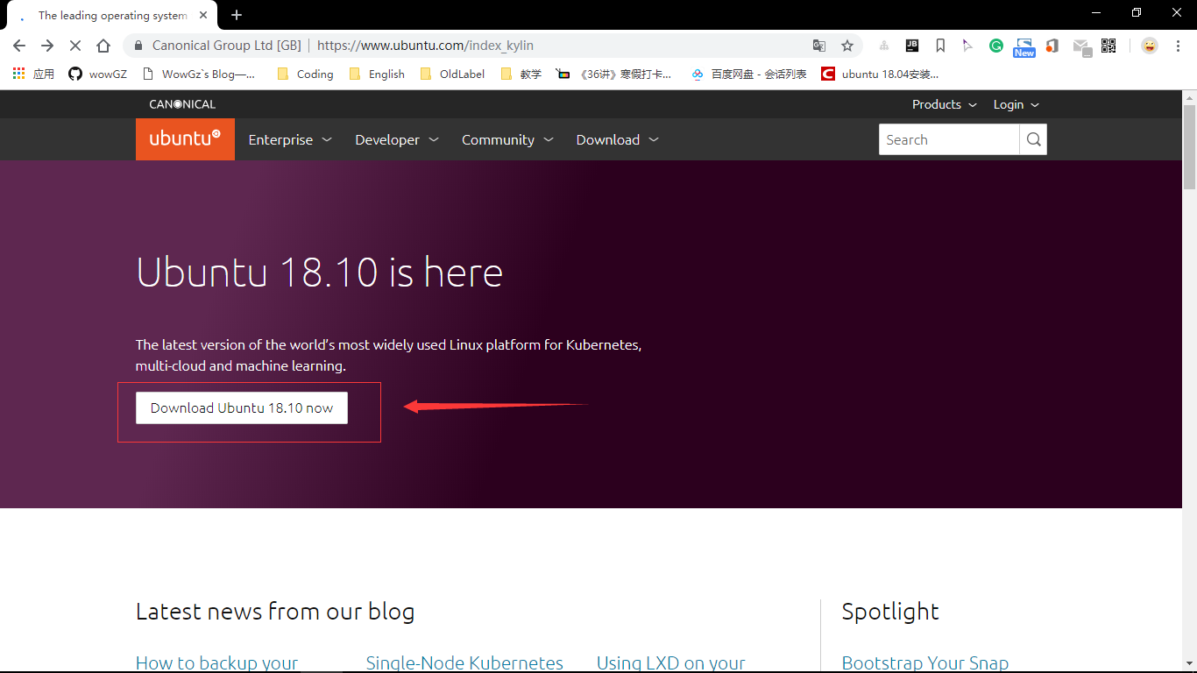This screenshot has width=1197, height=673.
Task: Open the Single-Node Kubernetes blog link
Action: (464, 663)
